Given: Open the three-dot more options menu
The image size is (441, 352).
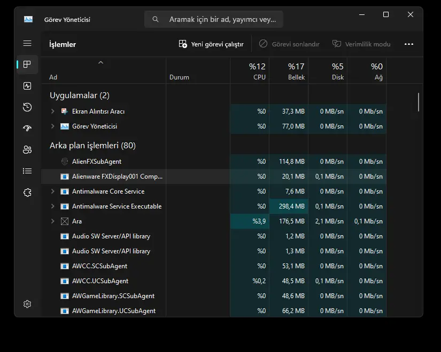Looking at the screenshot, I should pos(408,44).
